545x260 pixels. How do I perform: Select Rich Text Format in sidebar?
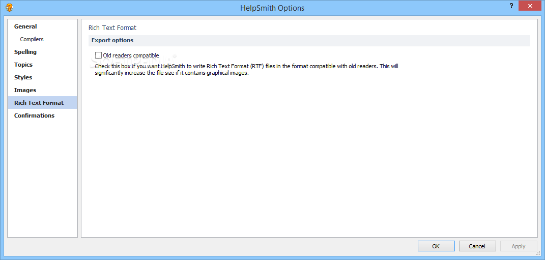(42, 103)
